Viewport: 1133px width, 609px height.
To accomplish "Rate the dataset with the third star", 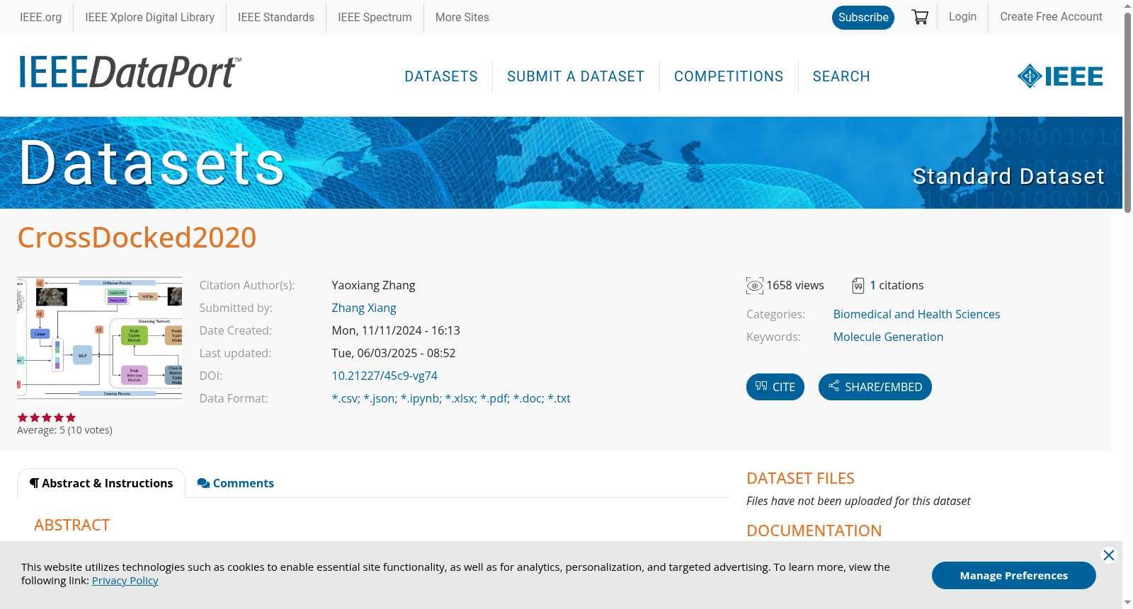I will [x=47, y=417].
